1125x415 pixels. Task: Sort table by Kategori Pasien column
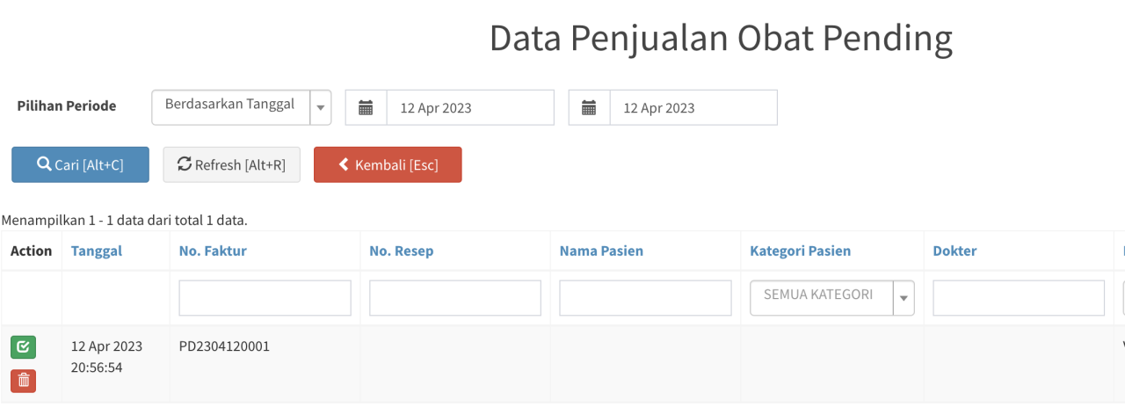coord(800,251)
